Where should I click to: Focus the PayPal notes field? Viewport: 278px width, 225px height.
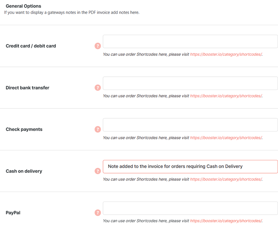click(190, 208)
